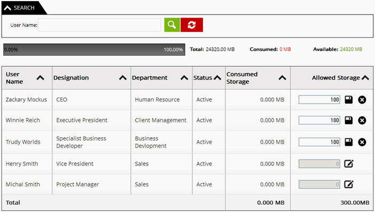
Task: Save allowed storage for Trudy Worlds
Action: (349, 142)
